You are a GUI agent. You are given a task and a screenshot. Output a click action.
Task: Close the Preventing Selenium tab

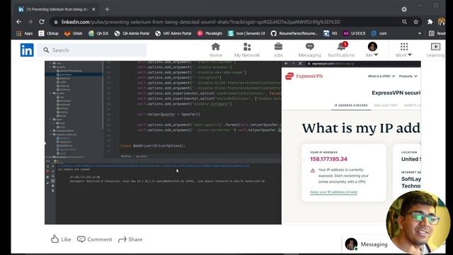93,9
